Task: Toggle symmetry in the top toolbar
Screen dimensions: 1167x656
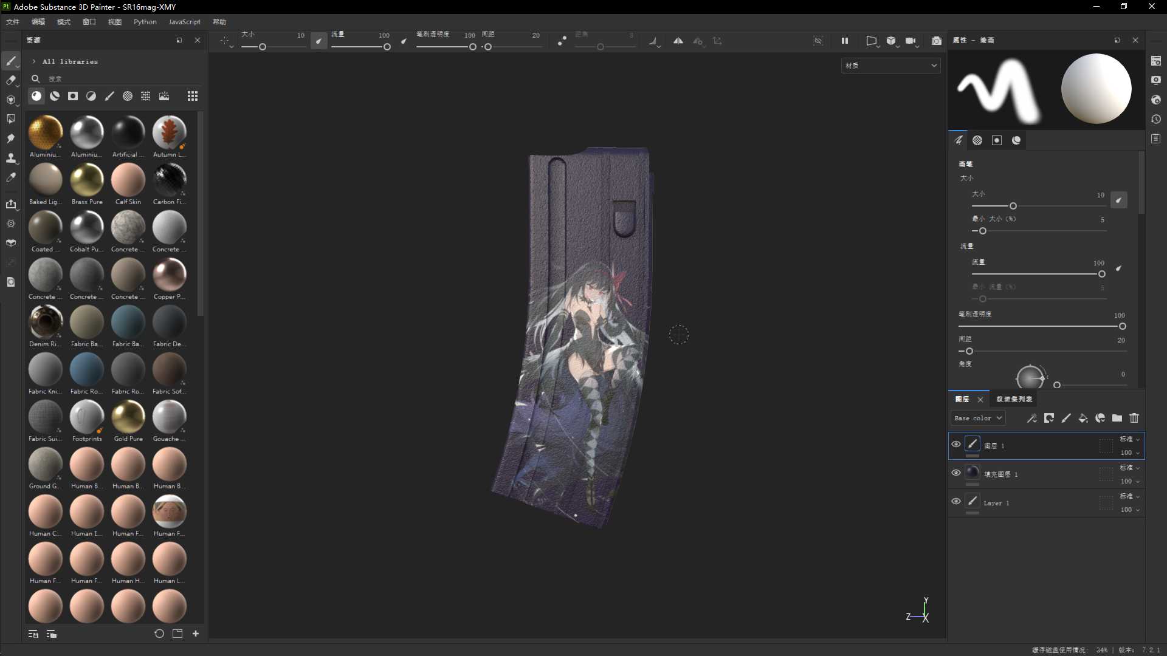Action: (678, 41)
